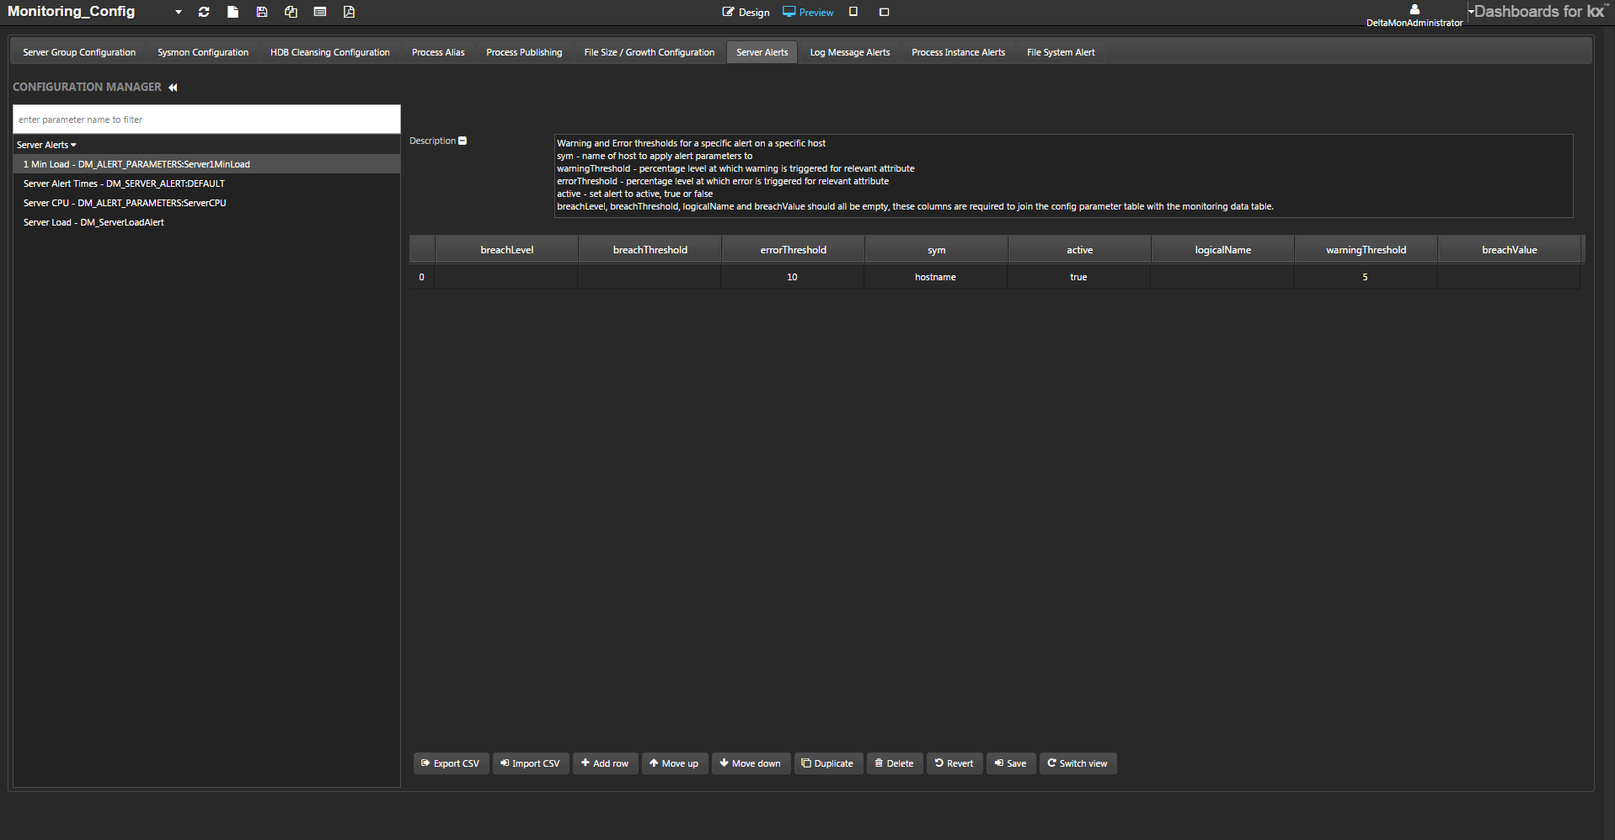Click the active cell 'true'
The image size is (1615, 840).
[1078, 277]
